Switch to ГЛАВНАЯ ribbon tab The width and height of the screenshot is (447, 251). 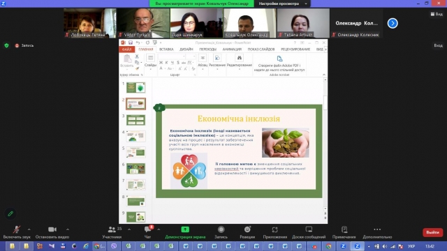(146, 50)
